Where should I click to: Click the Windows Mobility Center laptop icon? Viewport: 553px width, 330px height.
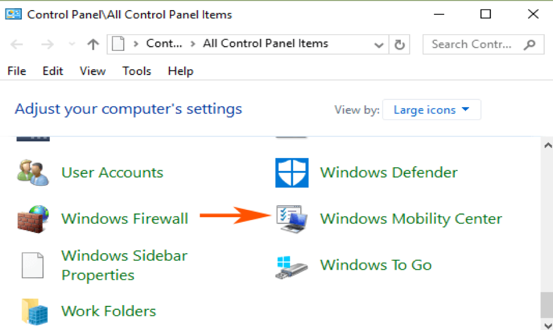292,219
